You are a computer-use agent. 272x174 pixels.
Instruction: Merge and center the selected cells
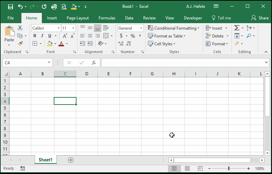pyautogui.click(x=106, y=36)
